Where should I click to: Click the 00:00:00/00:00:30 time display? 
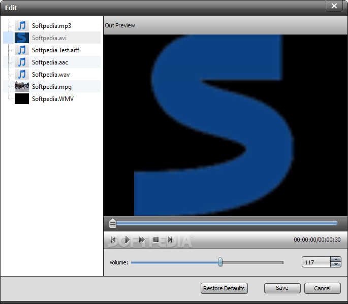click(x=317, y=240)
